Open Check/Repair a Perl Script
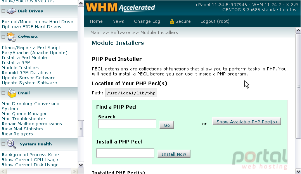 [x=31, y=48]
